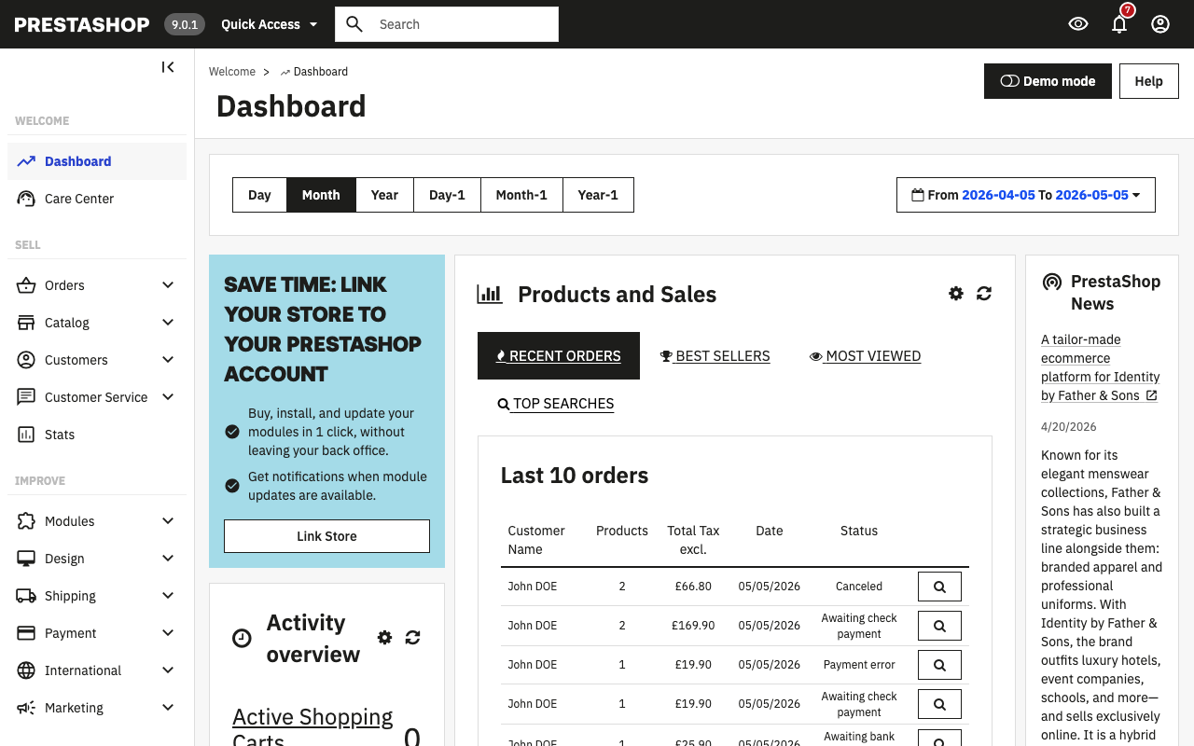Click the Dashboard trend icon in the sidebar
This screenshot has height=746, width=1194.
[26, 161]
